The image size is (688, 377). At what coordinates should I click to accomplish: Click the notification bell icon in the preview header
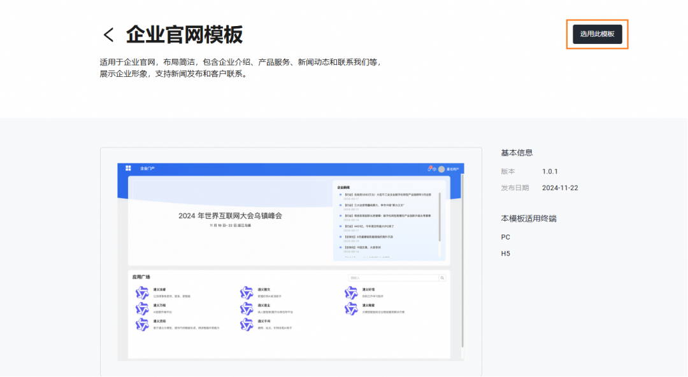(430, 168)
